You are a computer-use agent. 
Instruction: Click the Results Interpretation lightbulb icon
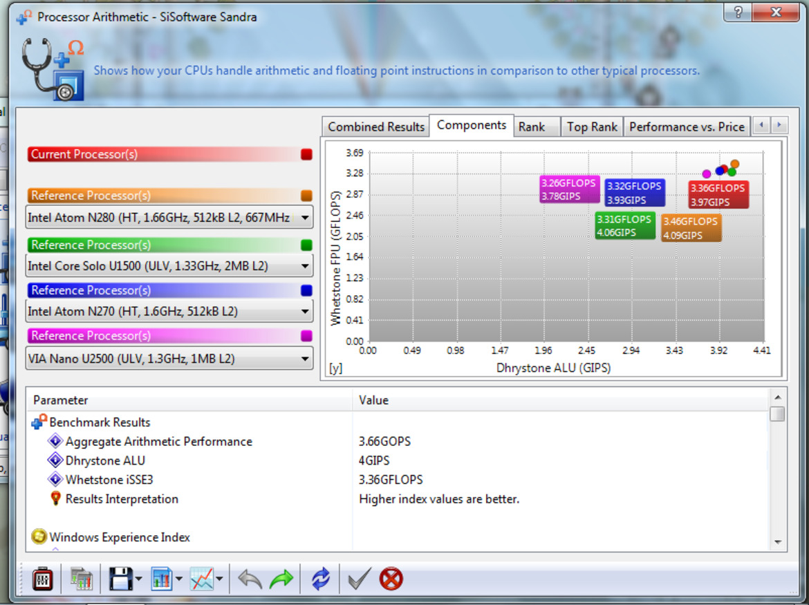tap(55, 499)
